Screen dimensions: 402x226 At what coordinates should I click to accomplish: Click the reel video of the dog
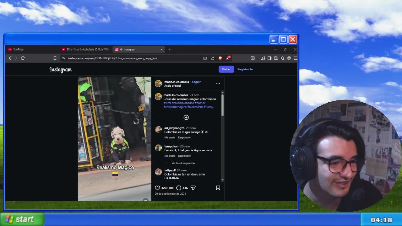115,139
